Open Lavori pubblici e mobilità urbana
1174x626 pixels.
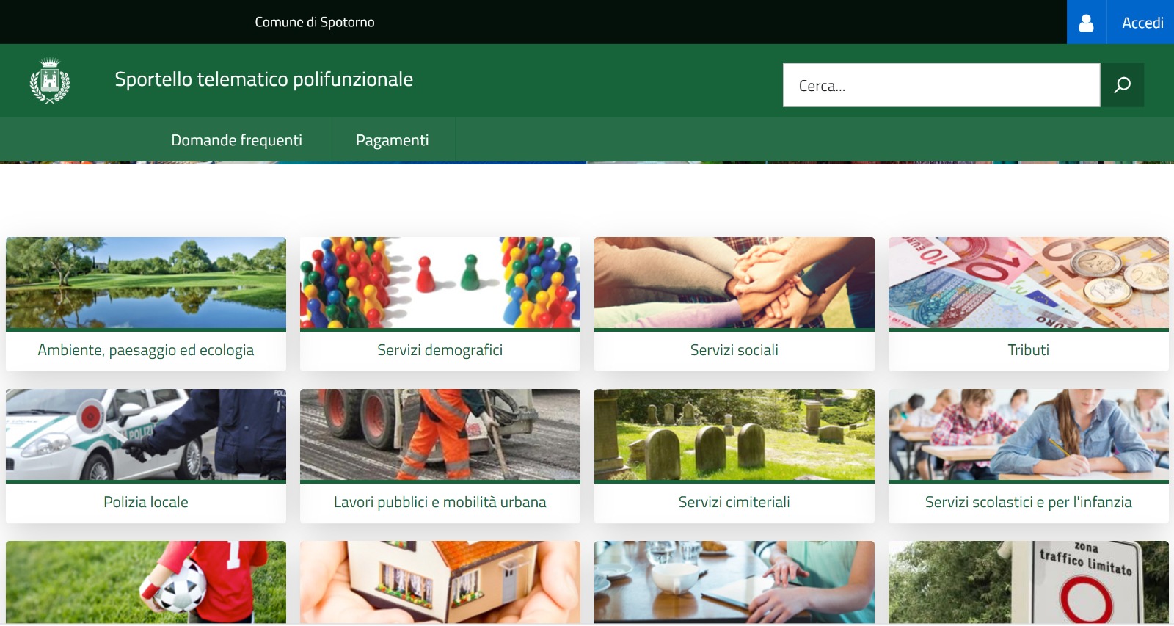440,502
